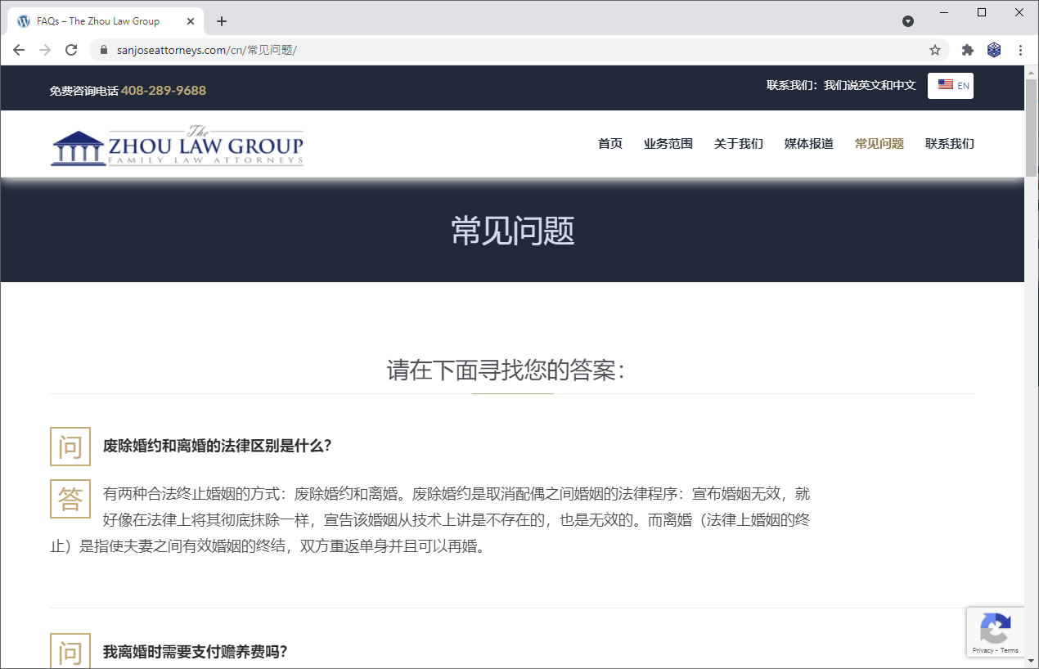Close the FAQs browser tab
Screen dimensions: 1039x669
tap(191, 21)
